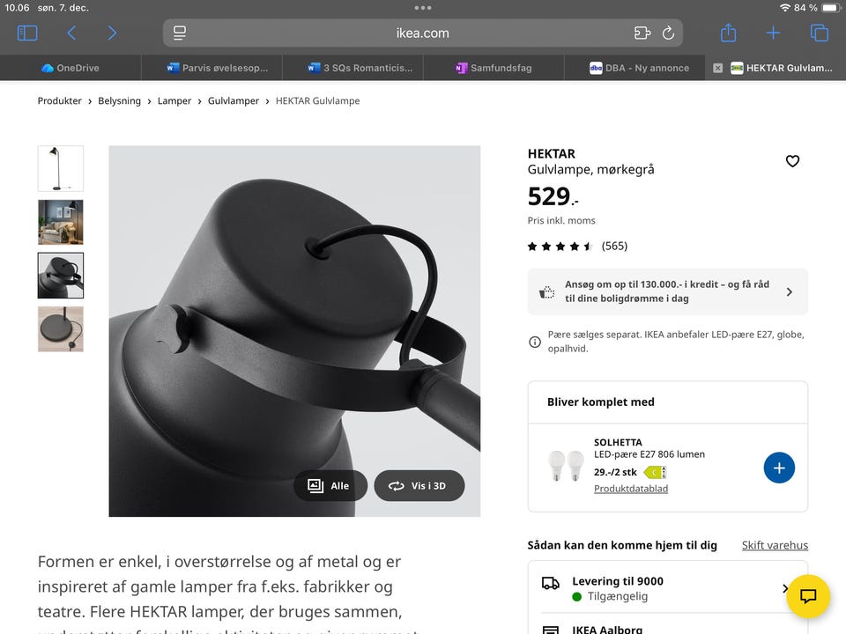Add SOLHETTA bulbs with plus button
846x634 pixels.
779,468
